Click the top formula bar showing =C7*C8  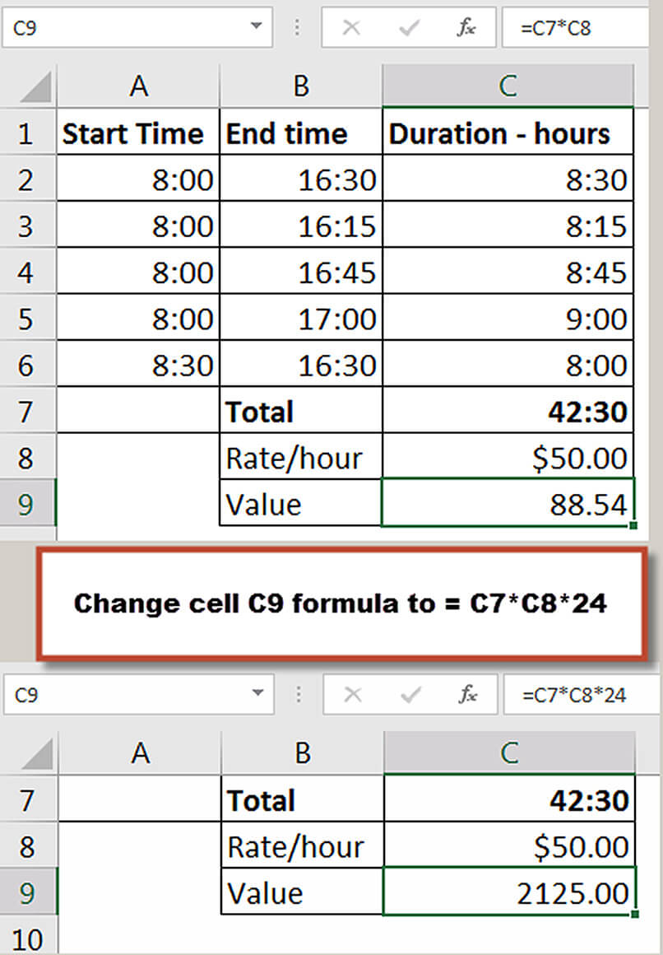(576, 27)
